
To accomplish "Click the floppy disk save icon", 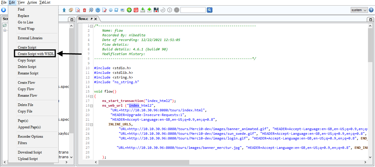I will click(156, 10).
